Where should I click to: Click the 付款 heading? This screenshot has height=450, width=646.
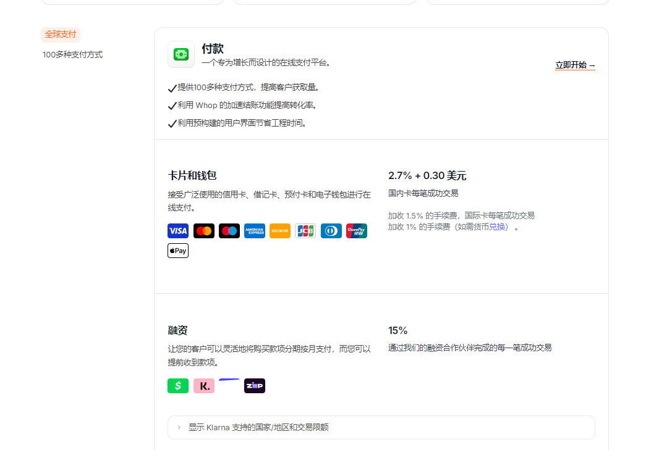point(213,49)
